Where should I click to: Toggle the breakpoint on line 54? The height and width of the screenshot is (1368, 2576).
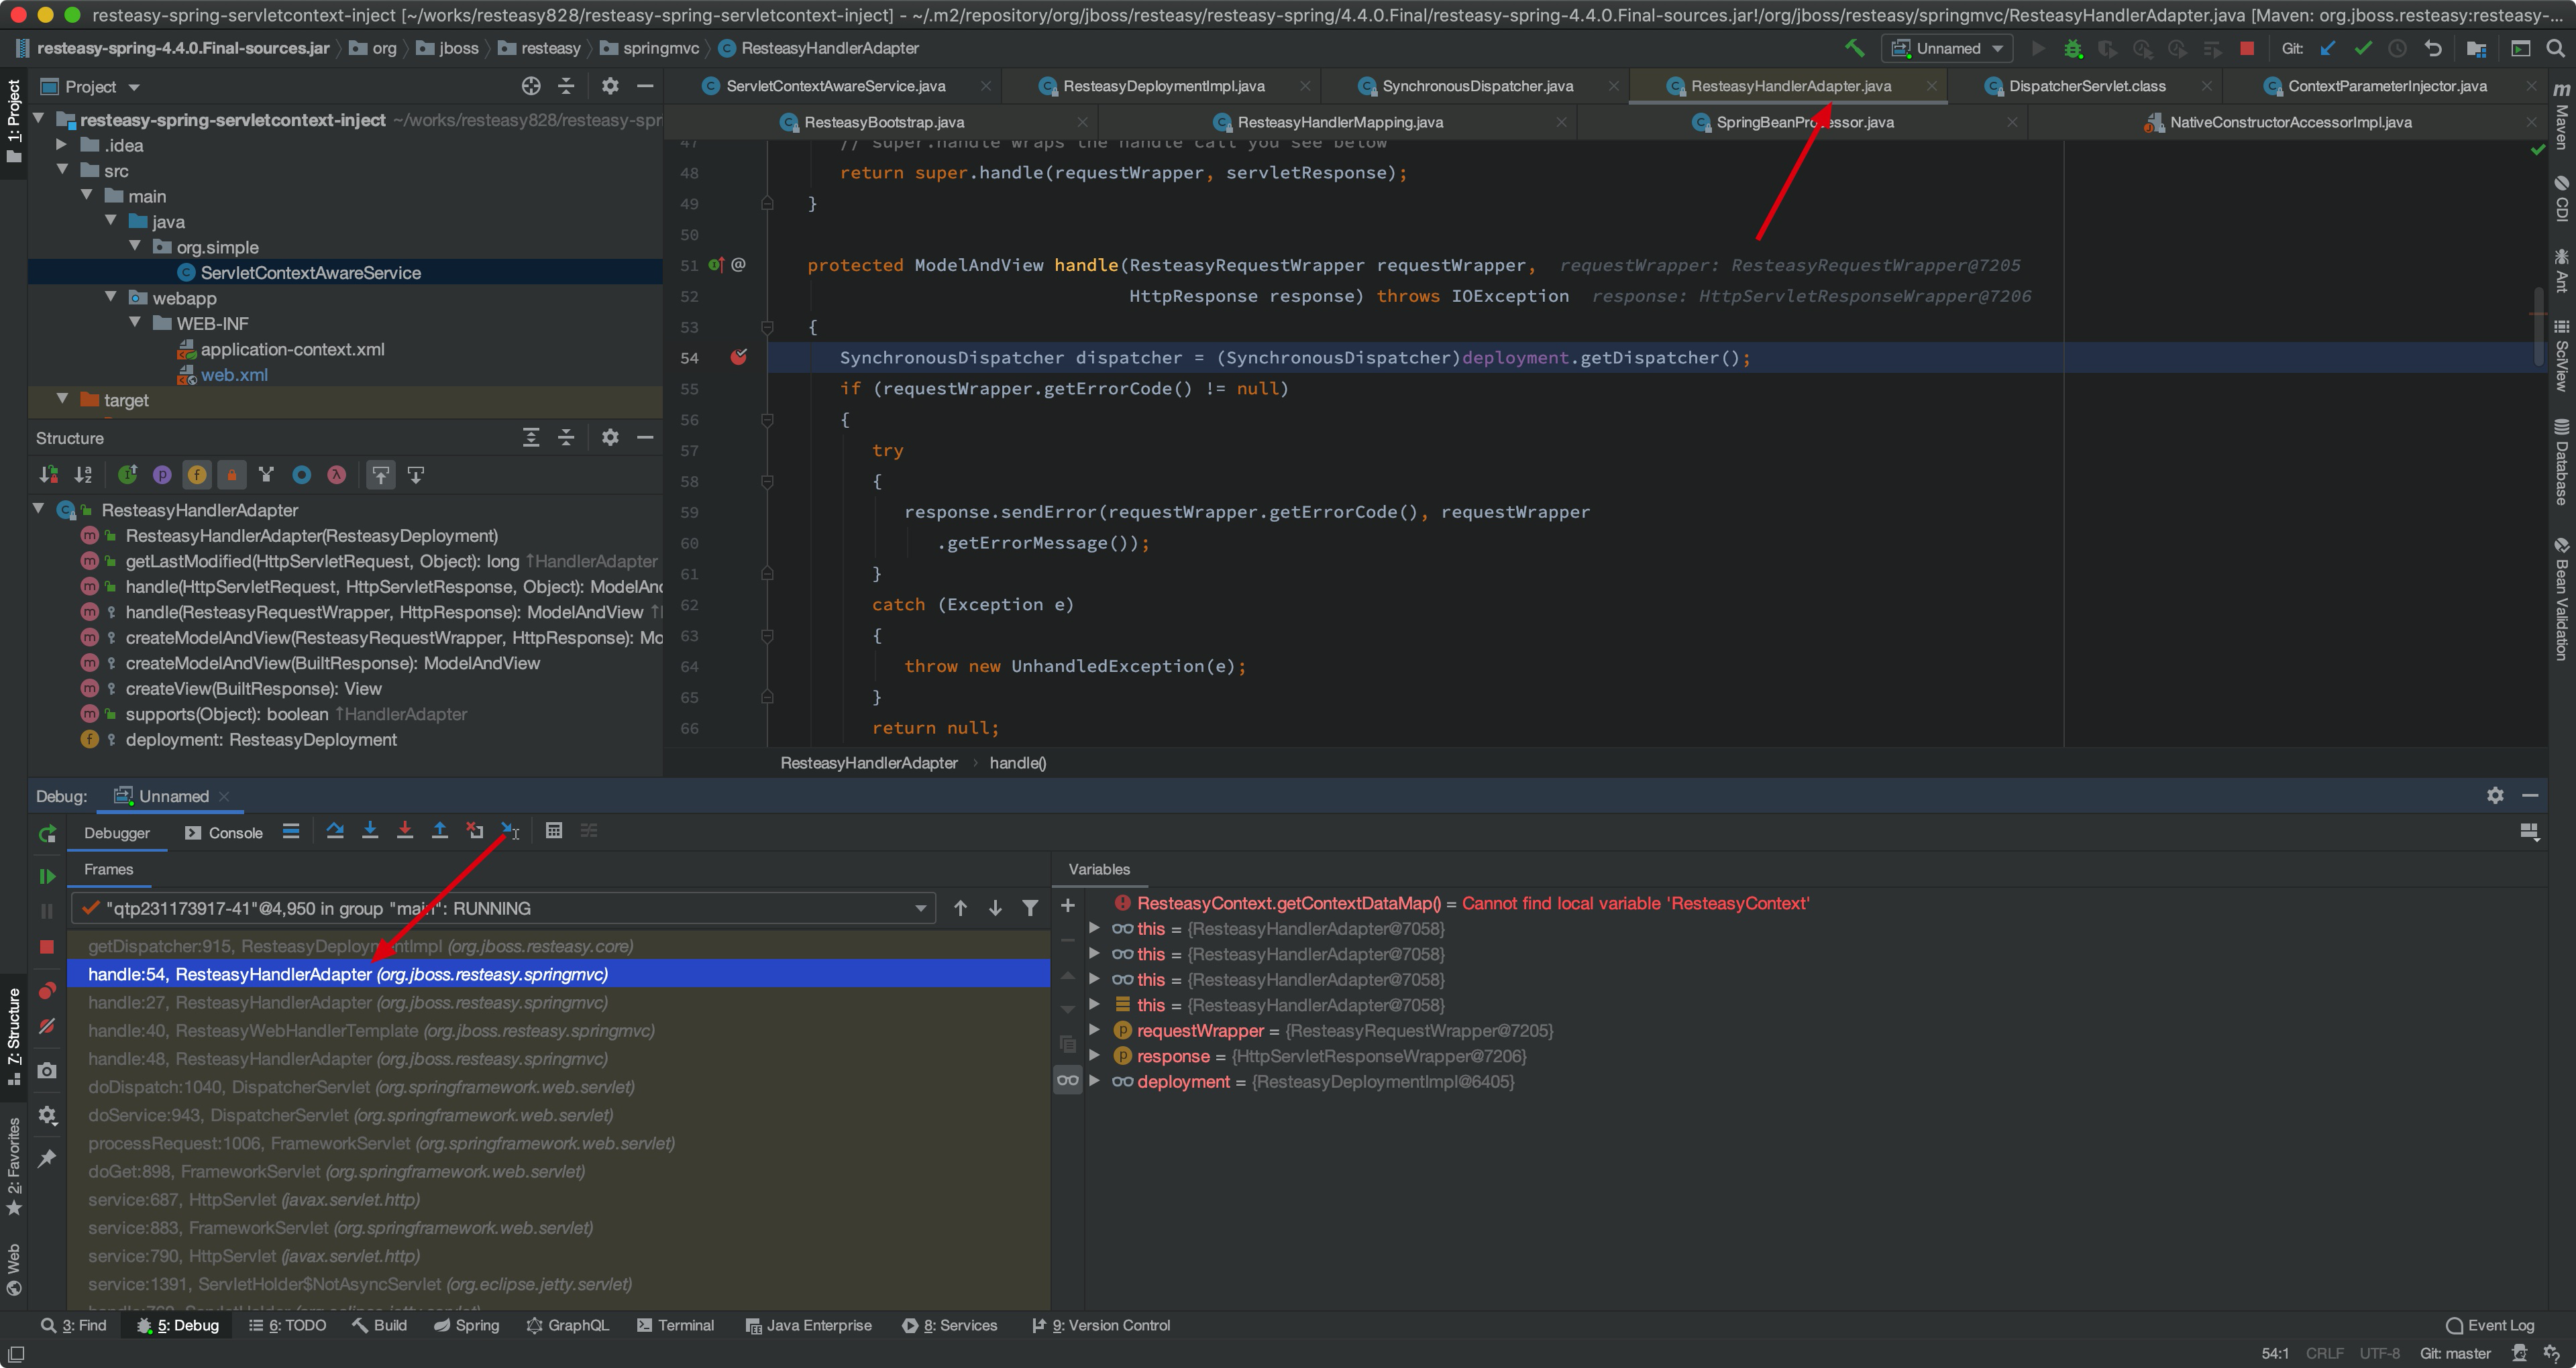739,357
